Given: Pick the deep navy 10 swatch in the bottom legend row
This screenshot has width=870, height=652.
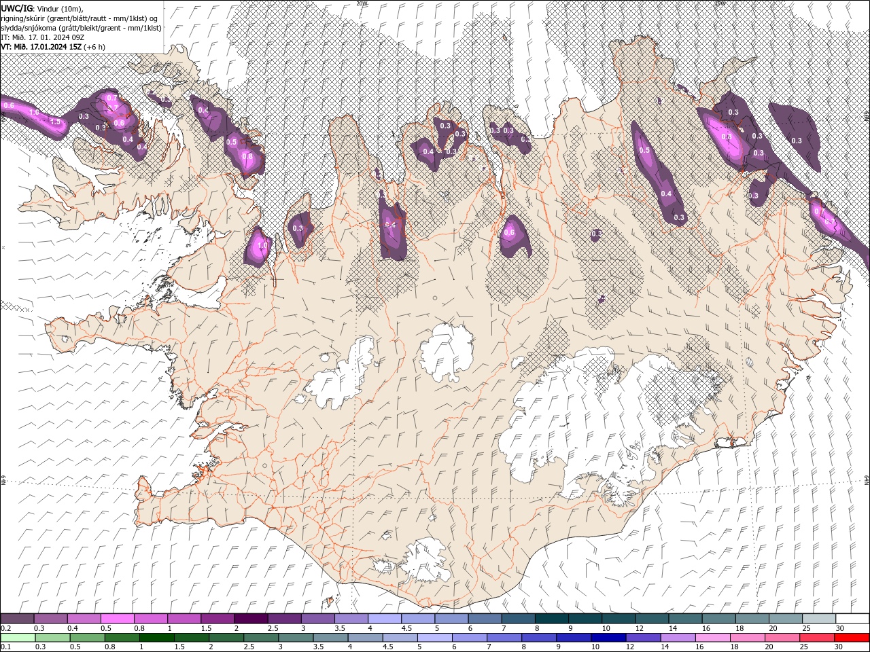Looking at the screenshot, I should click(x=608, y=638).
